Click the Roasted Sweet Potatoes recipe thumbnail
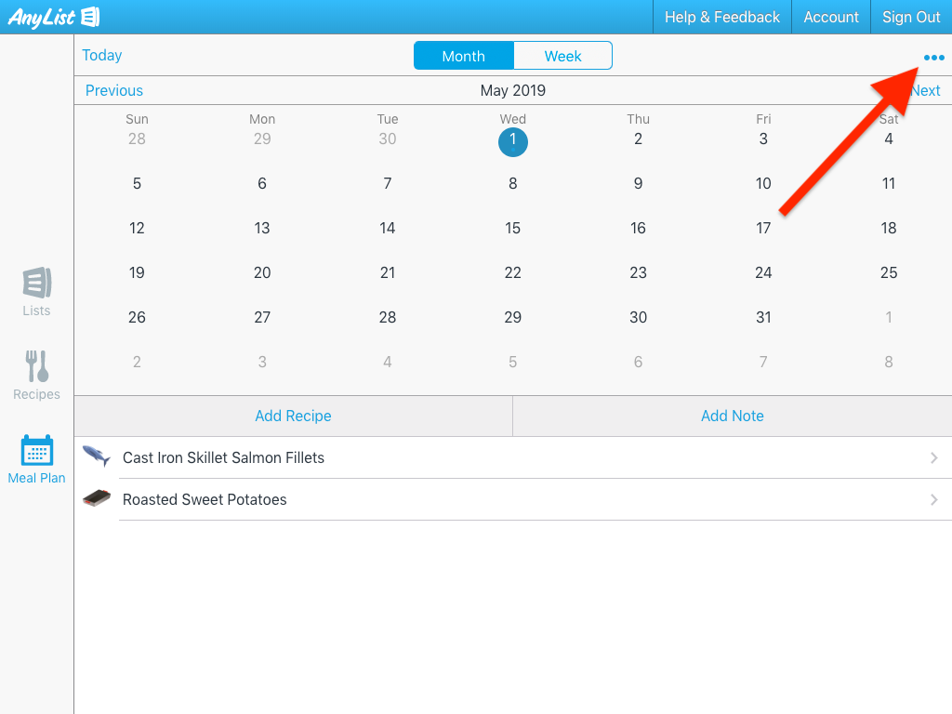Viewport: 952px width, 714px height. [96, 498]
